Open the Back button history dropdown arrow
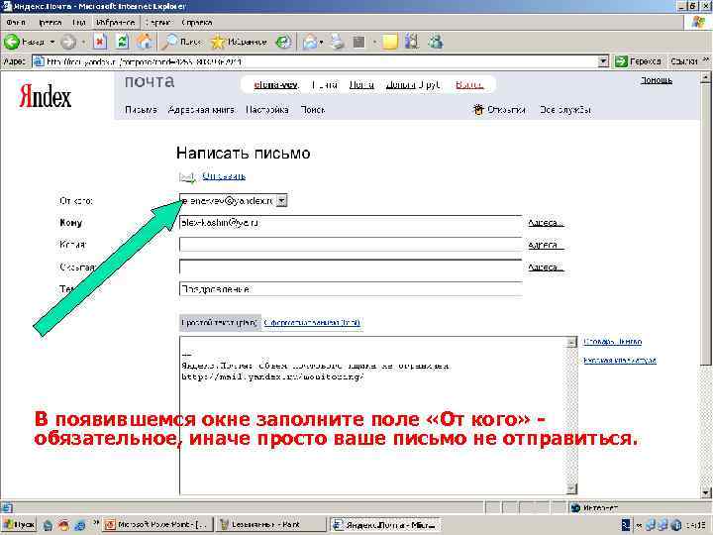The width and height of the screenshot is (713, 535). (x=51, y=43)
